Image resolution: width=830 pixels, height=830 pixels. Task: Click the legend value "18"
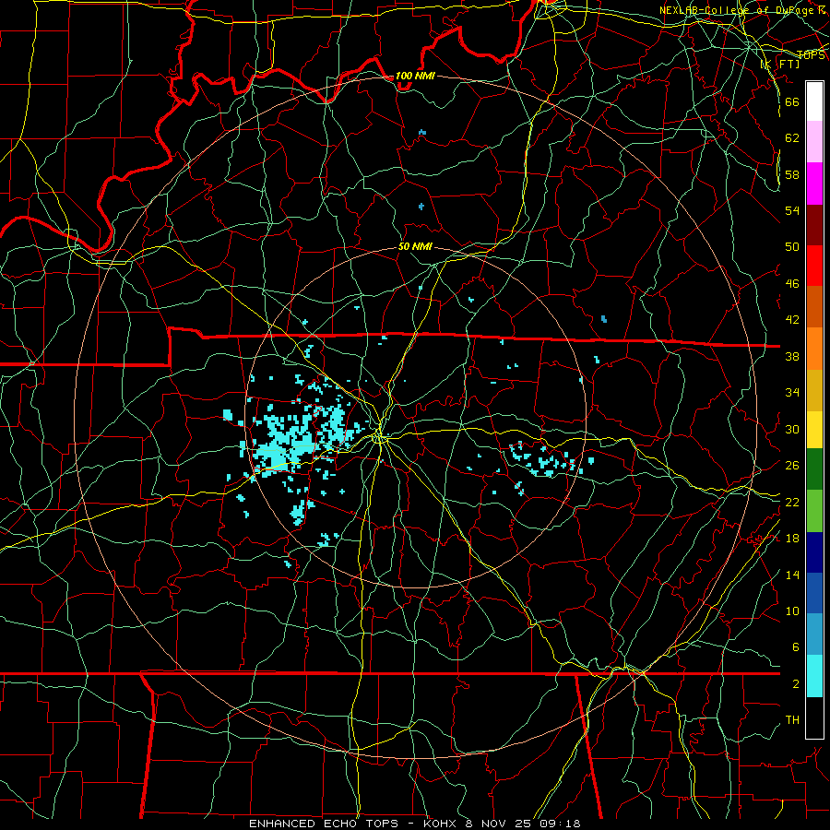click(x=792, y=539)
